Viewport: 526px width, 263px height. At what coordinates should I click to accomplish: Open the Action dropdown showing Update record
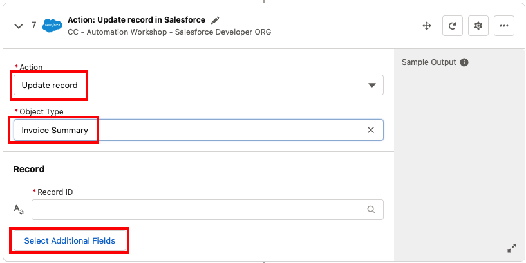193,85
